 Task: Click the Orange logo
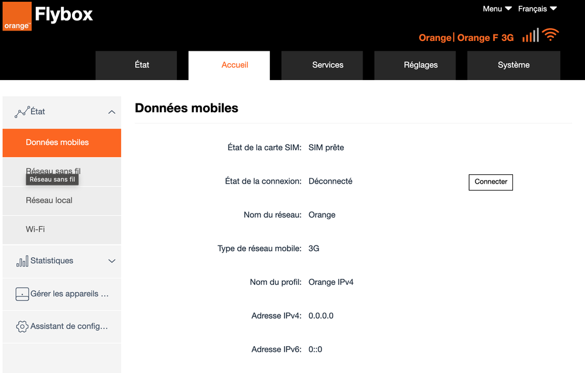17,16
